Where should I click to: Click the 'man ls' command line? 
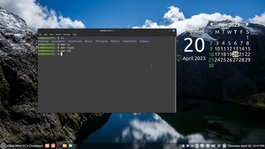(65, 44)
